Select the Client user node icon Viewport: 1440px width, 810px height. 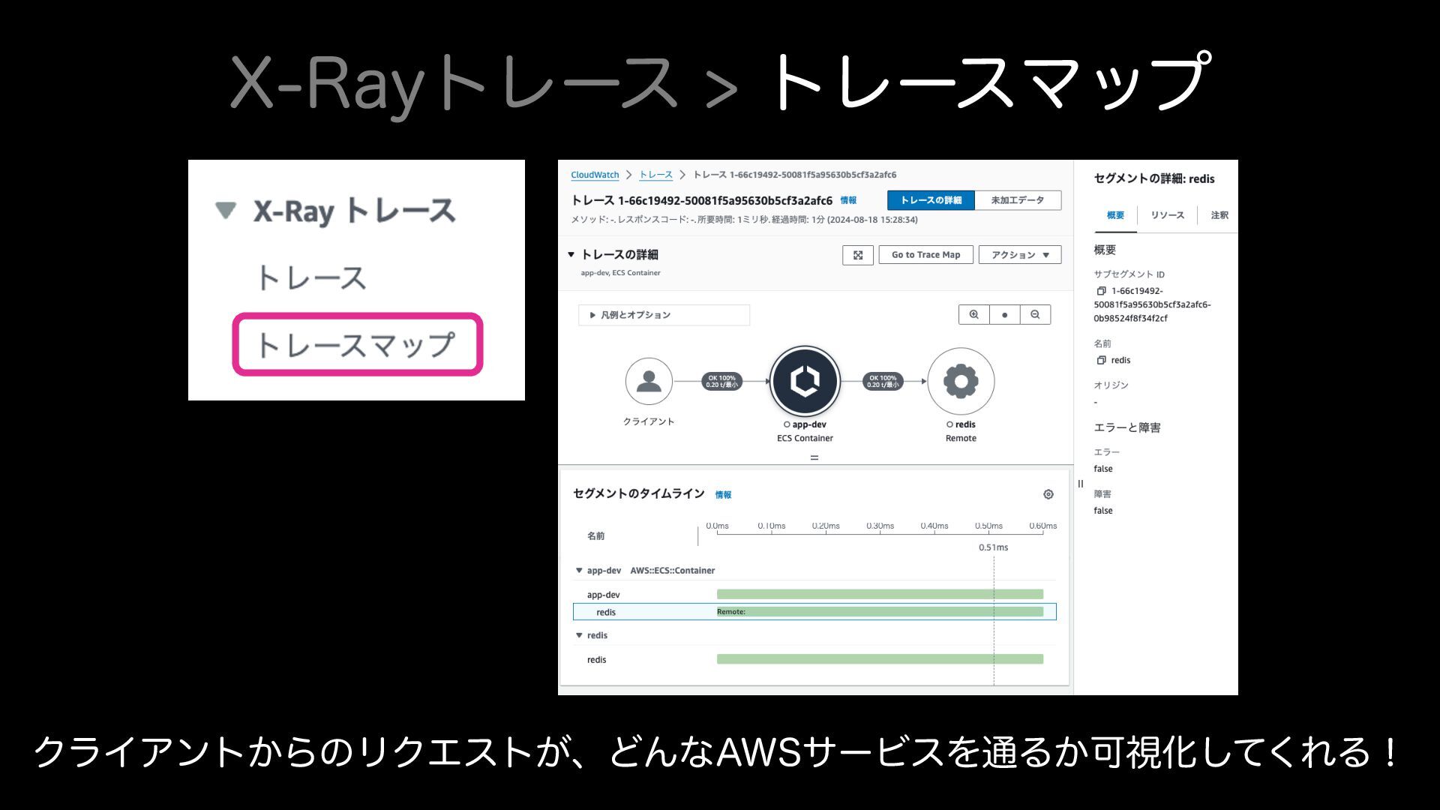(x=648, y=381)
